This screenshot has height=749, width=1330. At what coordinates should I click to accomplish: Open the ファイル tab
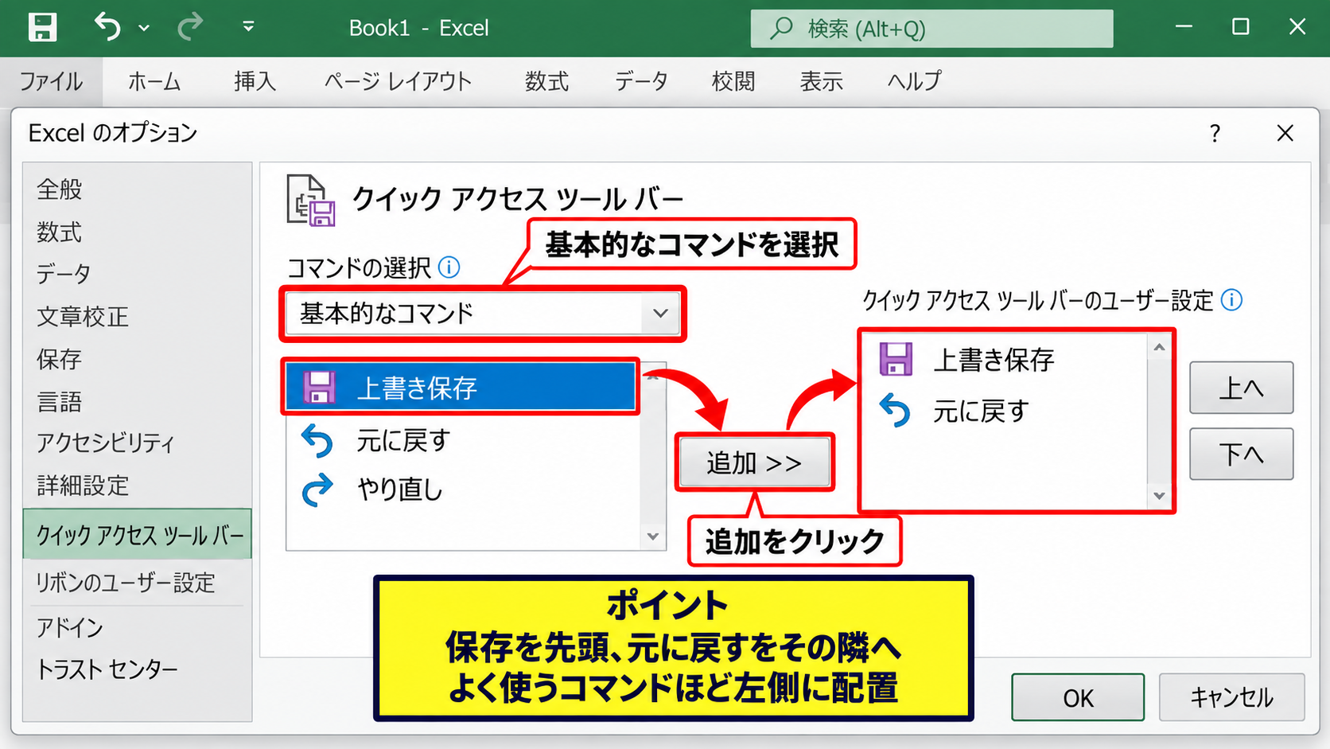51,81
